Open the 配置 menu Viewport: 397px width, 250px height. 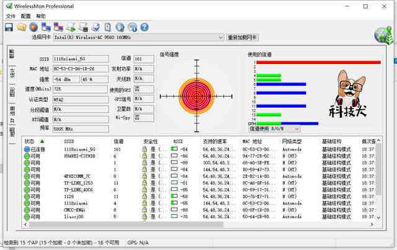(25, 16)
